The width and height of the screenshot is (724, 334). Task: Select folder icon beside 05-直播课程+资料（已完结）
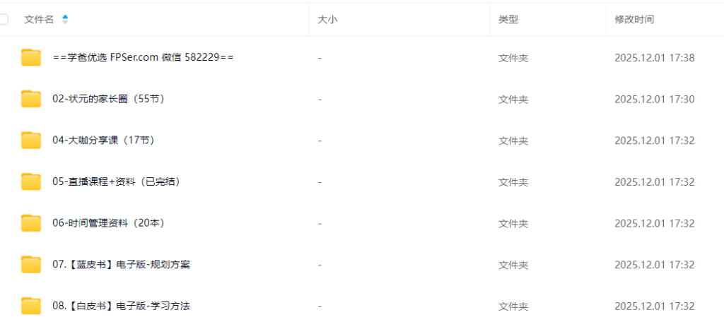click(x=31, y=181)
